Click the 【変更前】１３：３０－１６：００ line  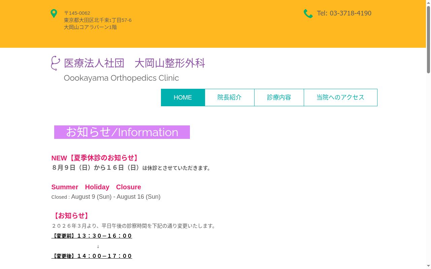pyautogui.click(x=92, y=236)
